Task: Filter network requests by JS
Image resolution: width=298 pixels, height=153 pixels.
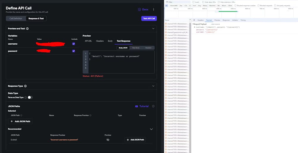Action: tap(190, 6)
